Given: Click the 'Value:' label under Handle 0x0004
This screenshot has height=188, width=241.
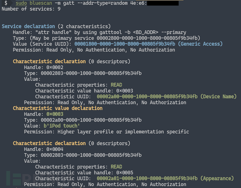Looking at the screenshot, I should 32,161.
